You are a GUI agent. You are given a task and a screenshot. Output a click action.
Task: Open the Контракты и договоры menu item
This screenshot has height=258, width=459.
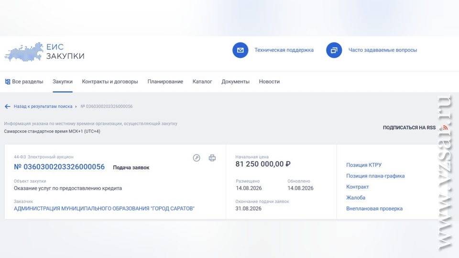click(x=110, y=82)
